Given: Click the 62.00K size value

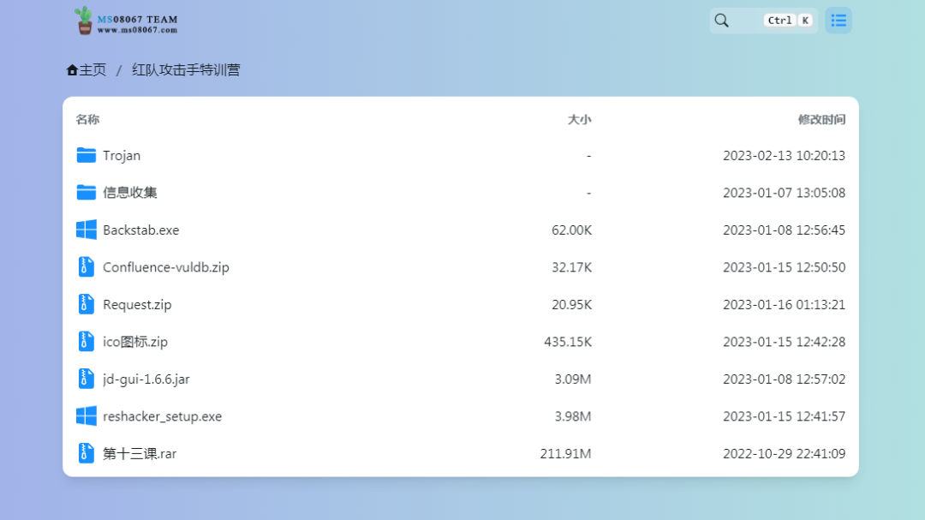Looking at the screenshot, I should pos(571,230).
